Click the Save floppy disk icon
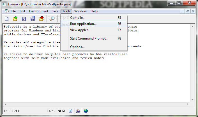Viewport: 198px width, 117px height. 24,19
